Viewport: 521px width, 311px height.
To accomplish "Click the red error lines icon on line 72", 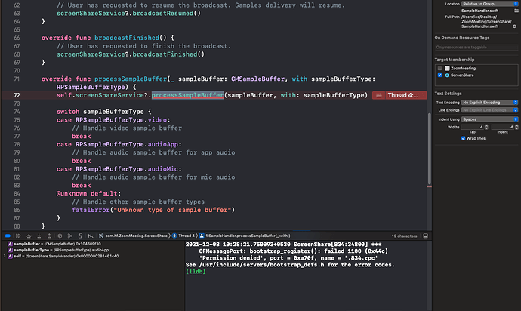I will point(378,95).
